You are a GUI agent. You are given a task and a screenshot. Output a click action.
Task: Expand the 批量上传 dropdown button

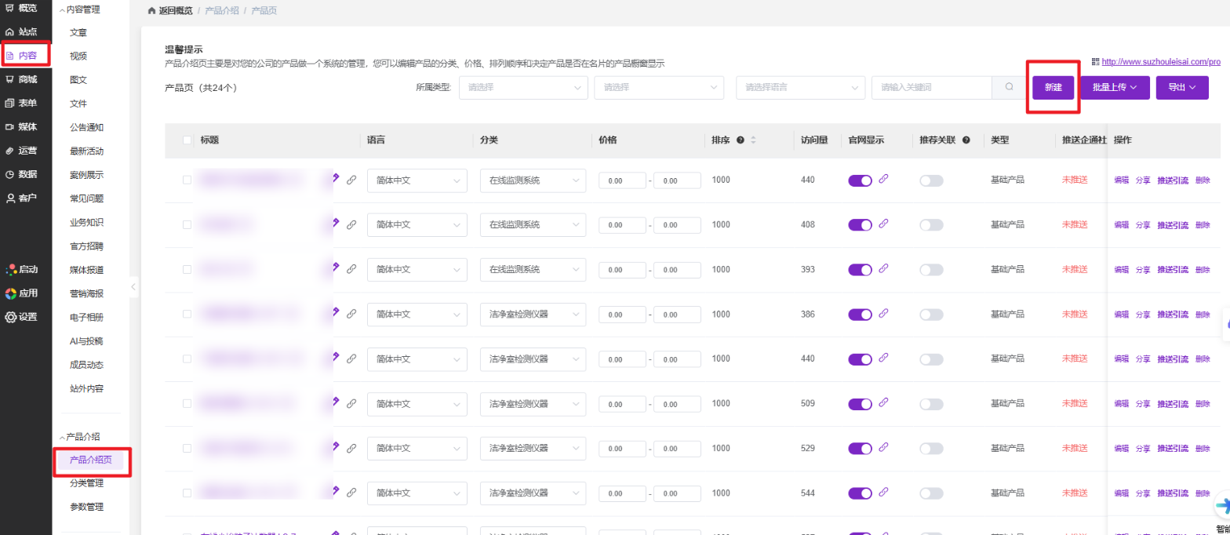pyautogui.click(x=1115, y=88)
